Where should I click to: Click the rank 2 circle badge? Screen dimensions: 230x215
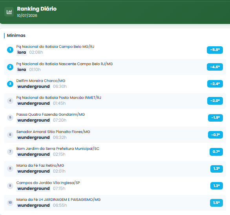(10, 67)
